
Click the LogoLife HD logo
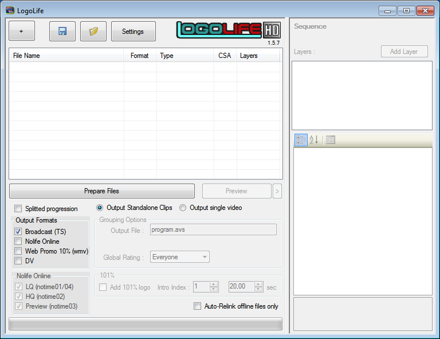click(x=227, y=30)
